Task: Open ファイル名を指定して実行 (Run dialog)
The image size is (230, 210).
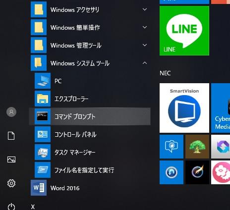Action: tap(90, 170)
